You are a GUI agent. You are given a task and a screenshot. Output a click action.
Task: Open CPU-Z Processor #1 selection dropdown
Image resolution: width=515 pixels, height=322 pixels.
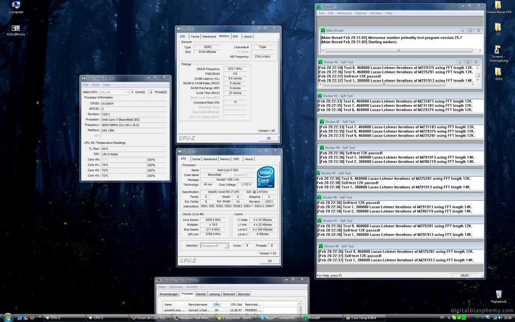(214, 246)
